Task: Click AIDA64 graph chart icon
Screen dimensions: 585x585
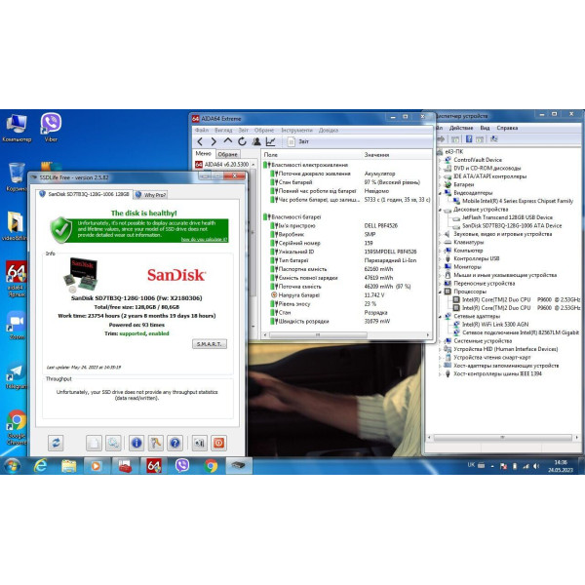Action: tap(270, 141)
